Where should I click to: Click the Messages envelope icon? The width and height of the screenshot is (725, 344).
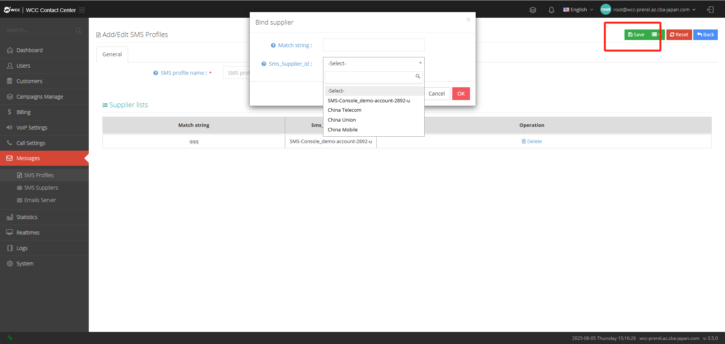[10, 158]
